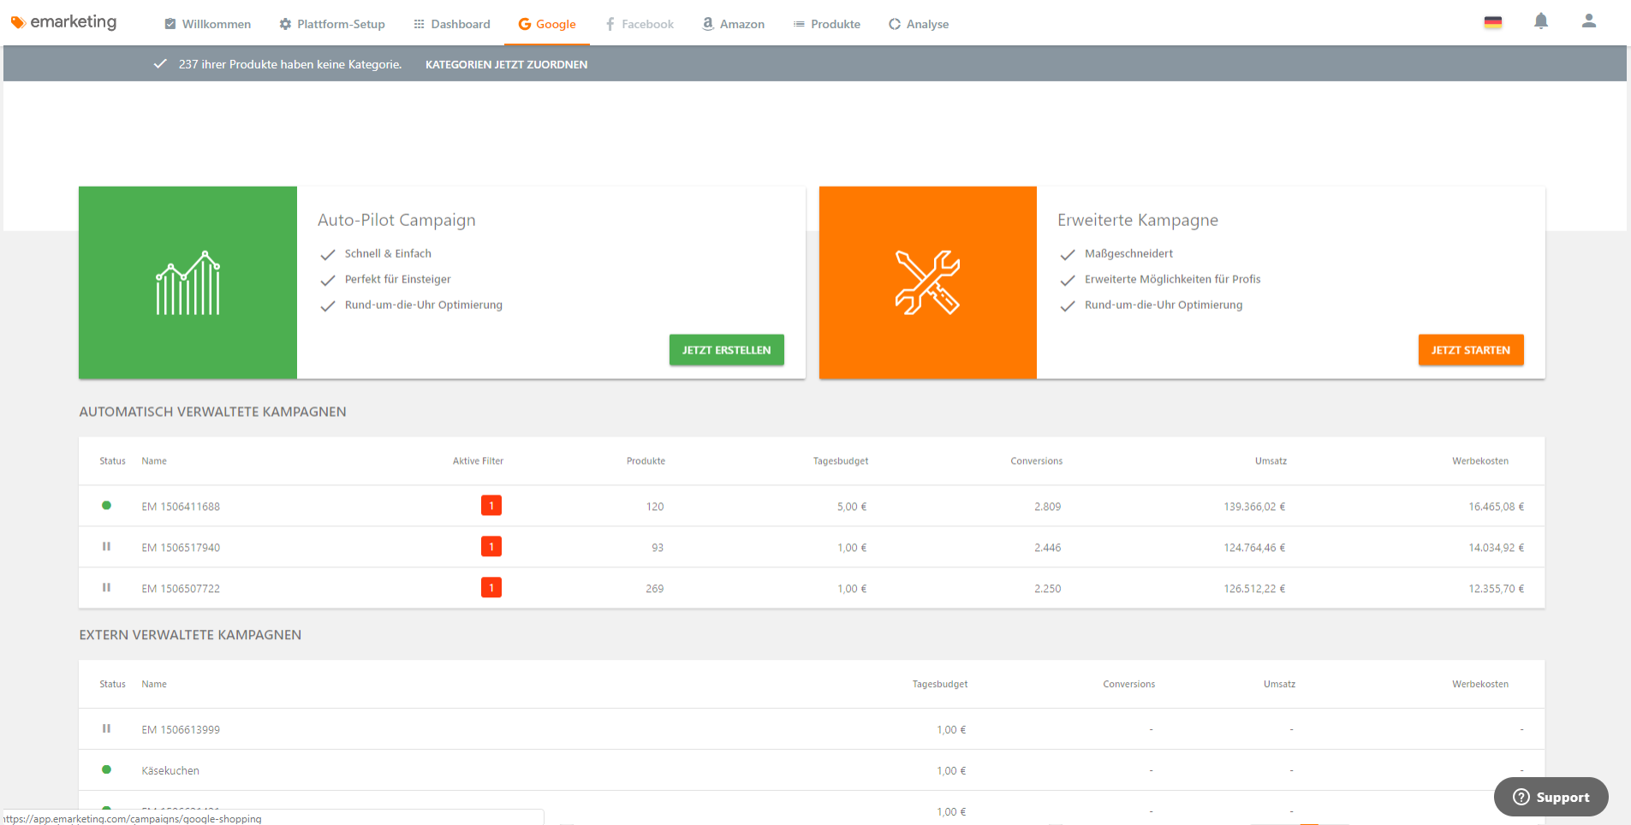Click Conversions value 2.250
Image resolution: width=1631 pixels, height=825 pixels.
pyautogui.click(x=1047, y=589)
